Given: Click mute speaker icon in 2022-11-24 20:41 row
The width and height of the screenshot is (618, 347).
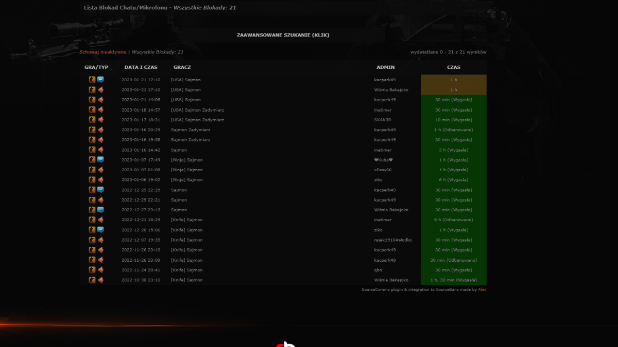Looking at the screenshot, I should (100, 270).
